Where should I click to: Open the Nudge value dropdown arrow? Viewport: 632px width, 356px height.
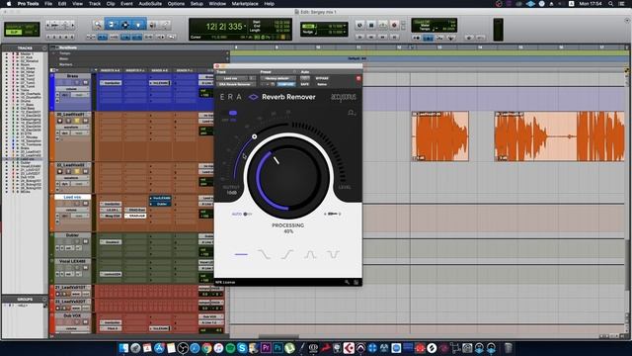pos(345,32)
